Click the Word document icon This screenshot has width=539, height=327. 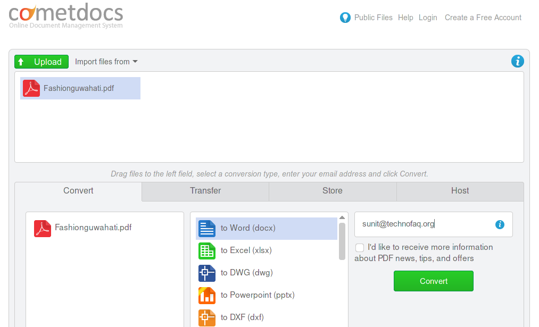[207, 229]
